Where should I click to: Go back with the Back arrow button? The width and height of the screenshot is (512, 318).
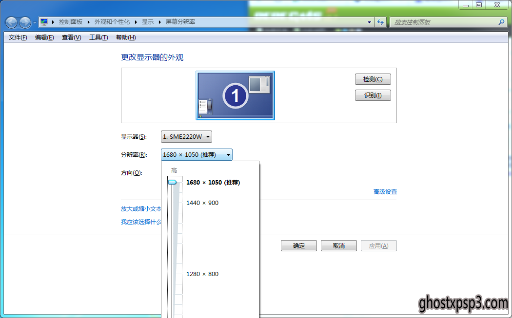click(x=11, y=22)
